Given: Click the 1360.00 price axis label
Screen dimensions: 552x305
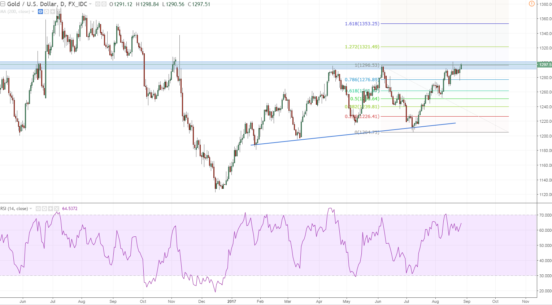Looking at the screenshot, I should 546,19.
